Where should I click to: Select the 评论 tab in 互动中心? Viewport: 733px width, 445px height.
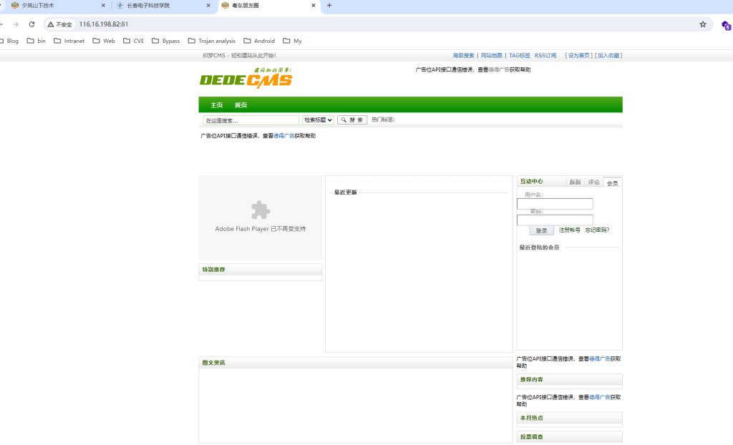tap(593, 182)
